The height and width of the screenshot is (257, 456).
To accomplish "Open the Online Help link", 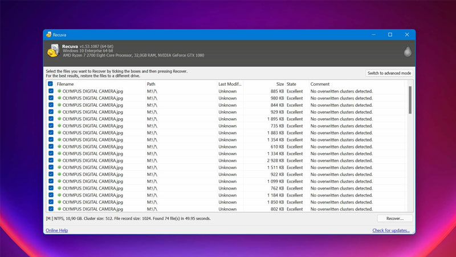I will [x=56, y=230].
